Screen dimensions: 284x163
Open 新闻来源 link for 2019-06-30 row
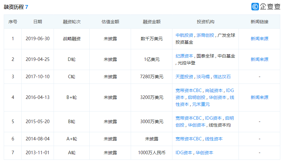259,39
